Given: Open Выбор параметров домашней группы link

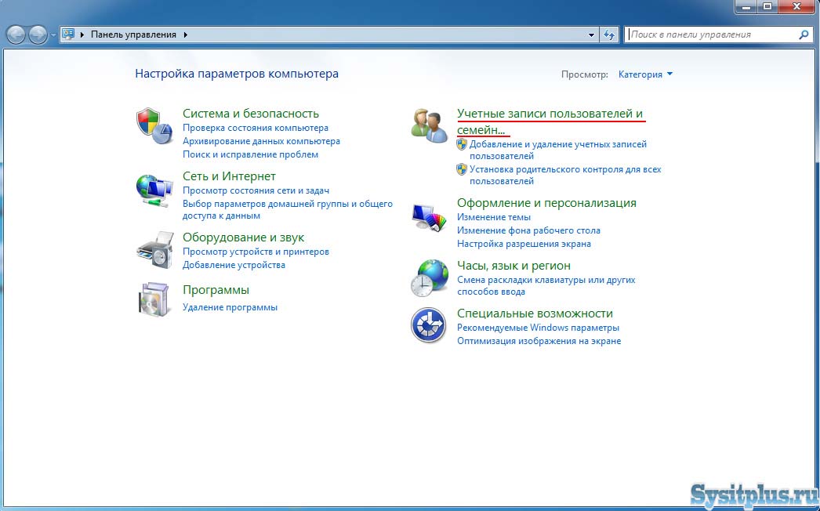Looking at the screenshot, I should 287,209.
